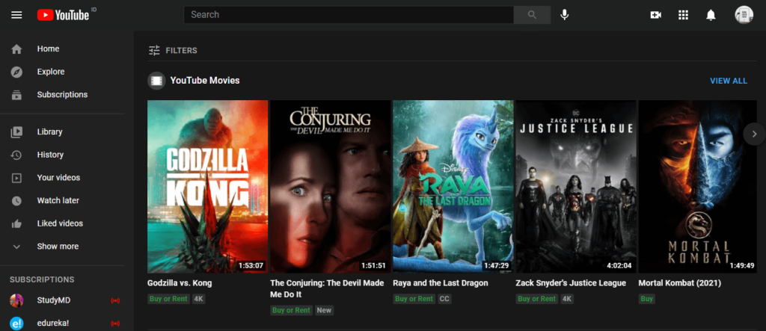Open the Subscriptions page label

[62, 95]
